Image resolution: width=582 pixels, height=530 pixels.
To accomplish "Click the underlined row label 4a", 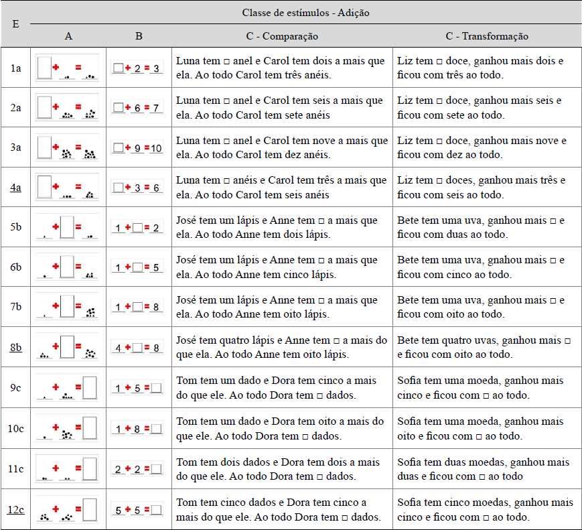I will [x=15, y=188].
